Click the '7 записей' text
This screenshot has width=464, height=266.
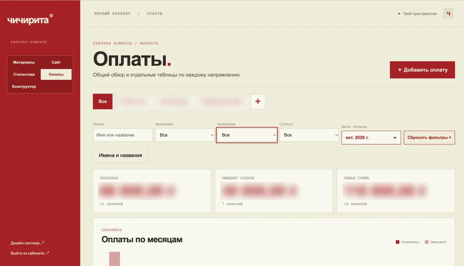[x=232, y=204]
